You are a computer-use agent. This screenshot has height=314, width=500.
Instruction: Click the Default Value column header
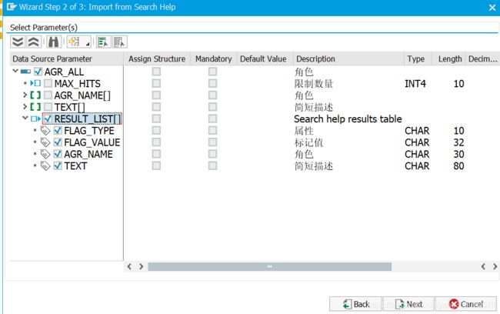click(265, 58)
